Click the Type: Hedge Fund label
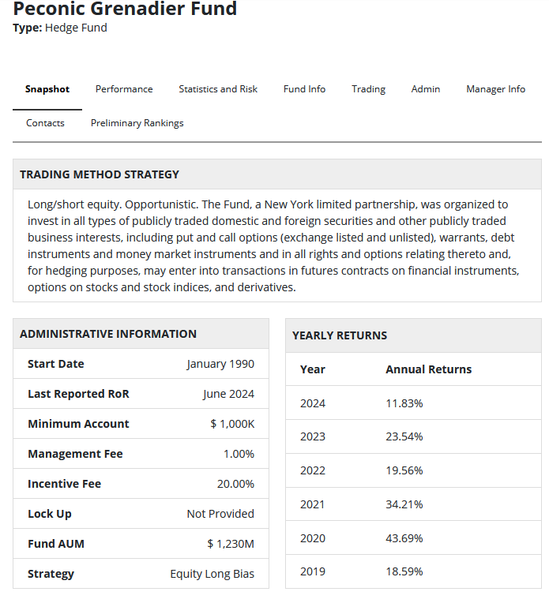The height and width of the screenshot is (603, 549). (x=60, y=28)
